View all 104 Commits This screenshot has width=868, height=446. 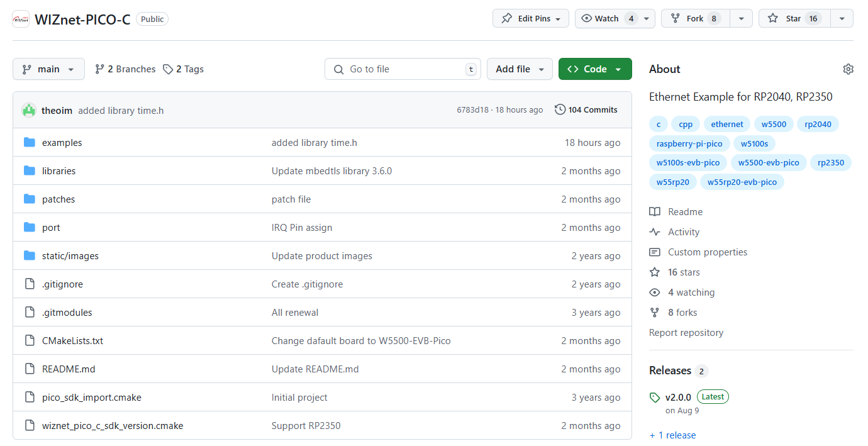point(586,110)
